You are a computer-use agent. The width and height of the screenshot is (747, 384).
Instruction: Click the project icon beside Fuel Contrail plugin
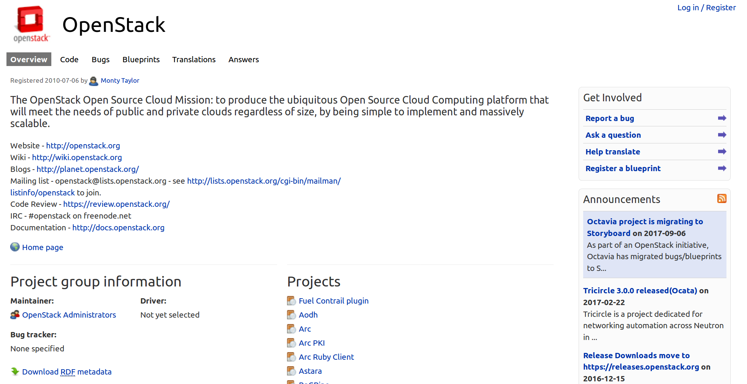click(291, 301)
